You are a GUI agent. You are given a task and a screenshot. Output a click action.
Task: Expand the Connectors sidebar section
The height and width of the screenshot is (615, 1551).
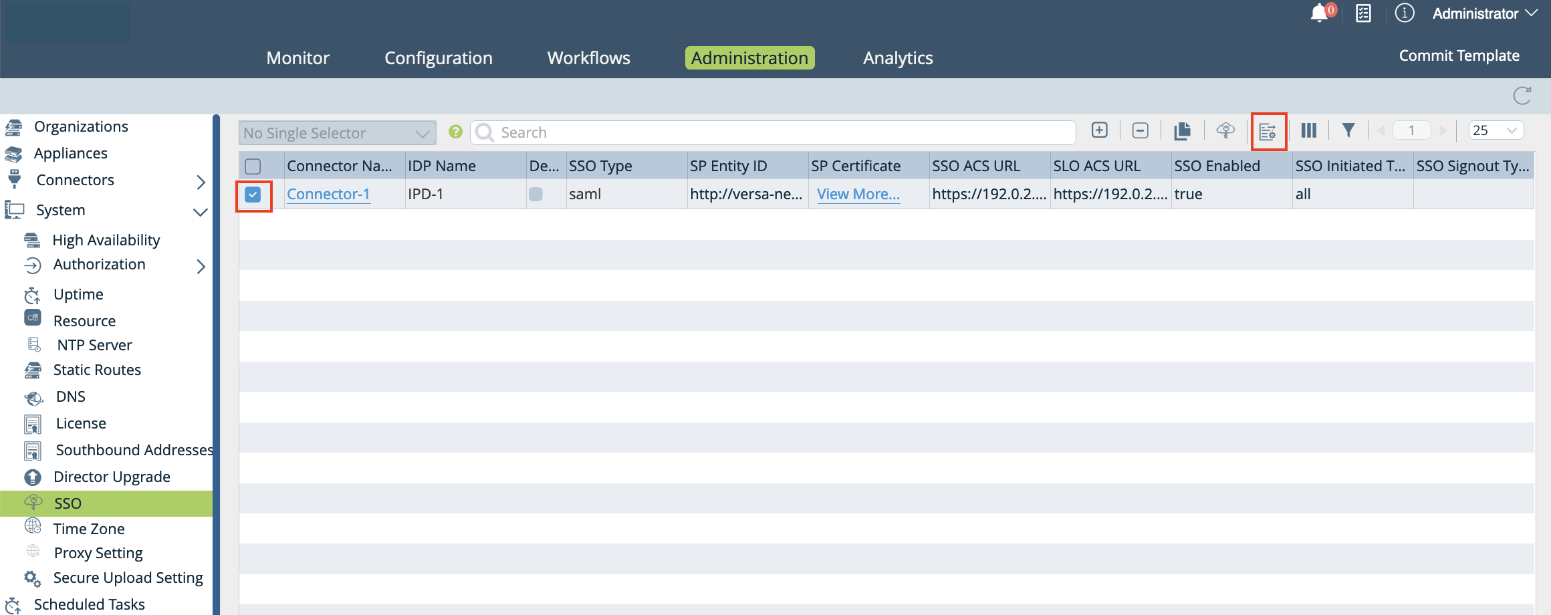(200, 180)
